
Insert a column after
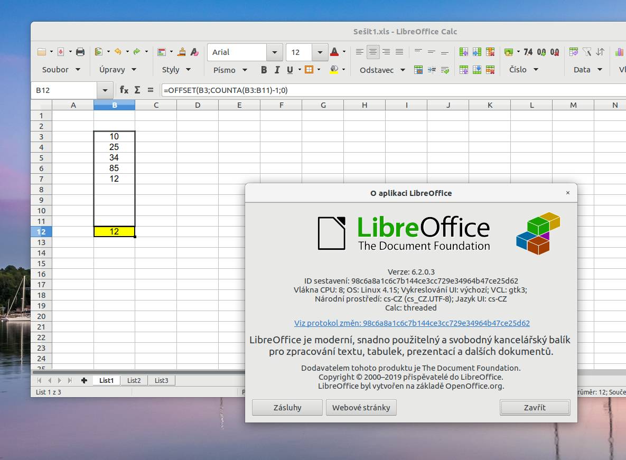(x=477, y=52)
